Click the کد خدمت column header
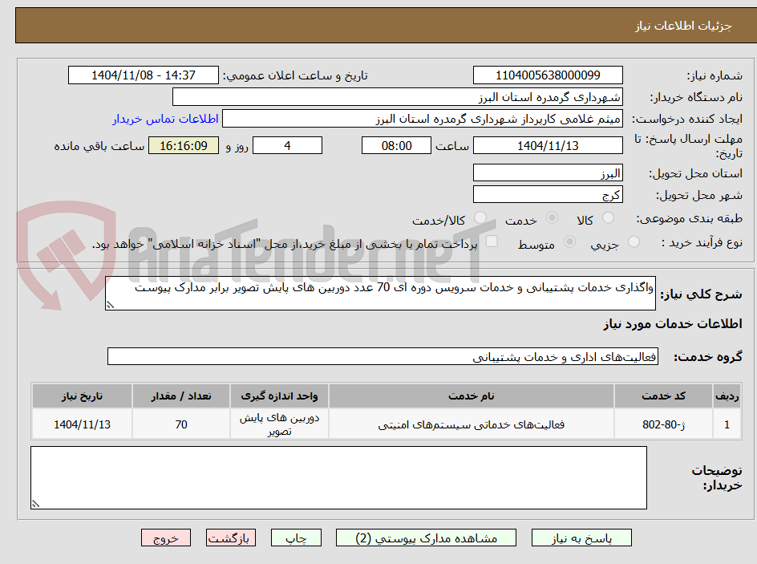This screenshot has height=564, width=757. (663, 396)
